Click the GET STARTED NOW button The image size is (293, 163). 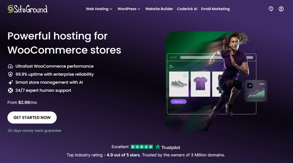[x=32, y=118]
